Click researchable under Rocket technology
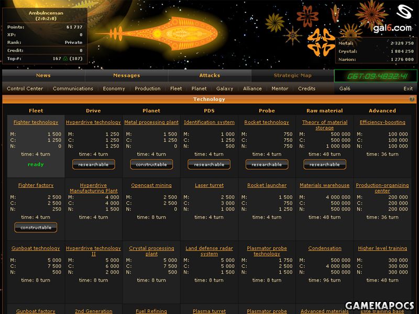Image resolution: width=419 pixels, height=314 pixels. pos(267,164)
